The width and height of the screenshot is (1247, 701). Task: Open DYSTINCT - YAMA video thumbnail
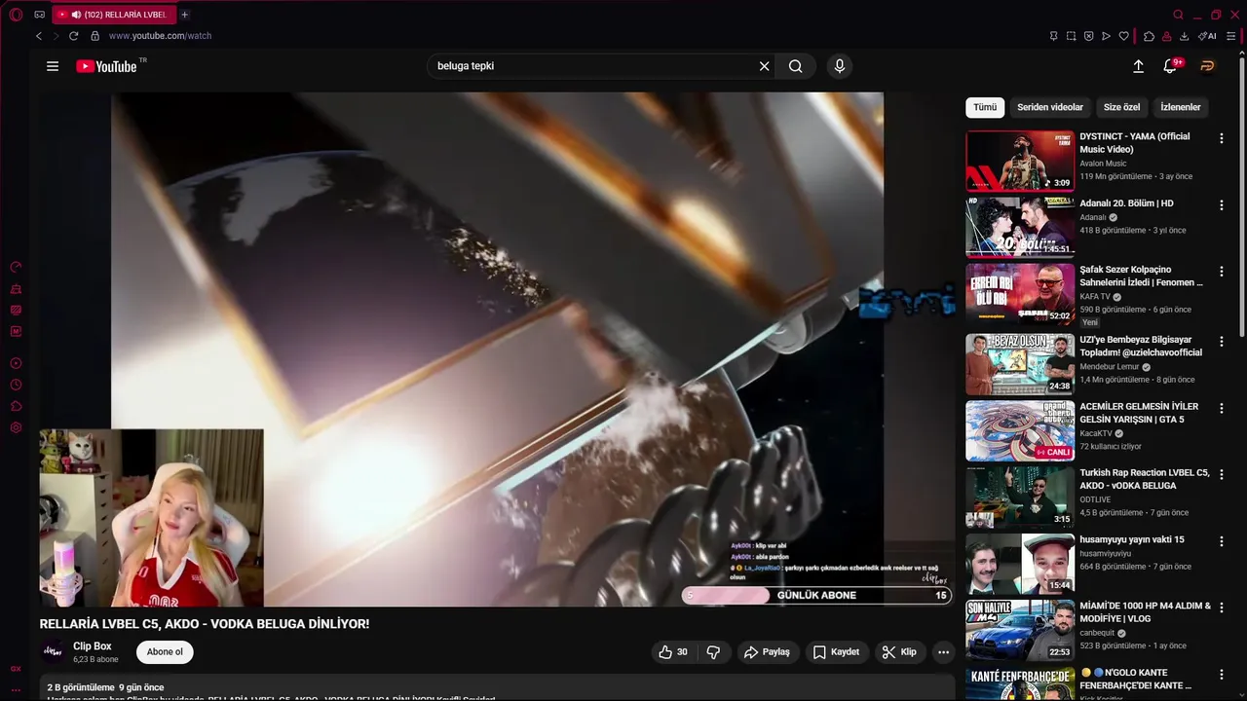1020,161
